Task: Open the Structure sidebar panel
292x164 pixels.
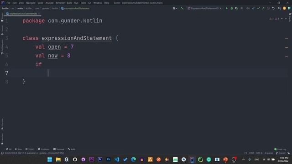Action: tap(2, 124)
